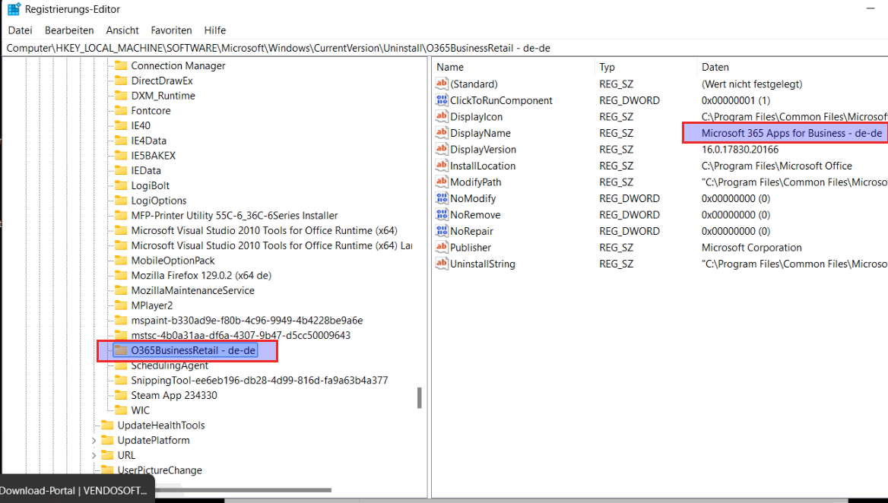Click the folder icon next to LogiBolt
The image size is (888, 503).
tap(120, 185)
